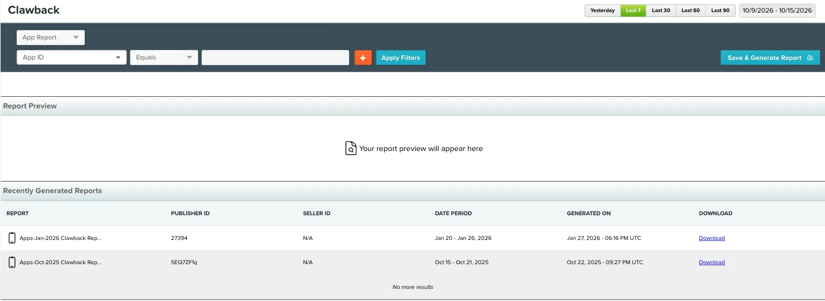Click the DATE PERIOD column header
This screenshot has height=301, width=825.
point(454,214)
